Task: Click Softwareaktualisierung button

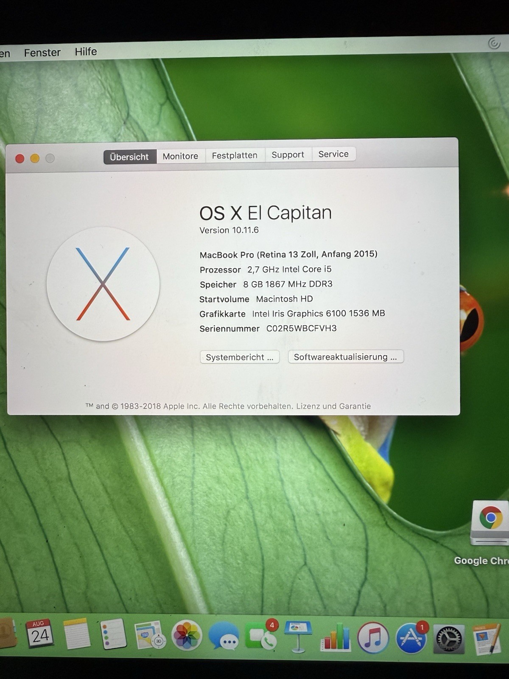Action: click(x=346, y=357)
